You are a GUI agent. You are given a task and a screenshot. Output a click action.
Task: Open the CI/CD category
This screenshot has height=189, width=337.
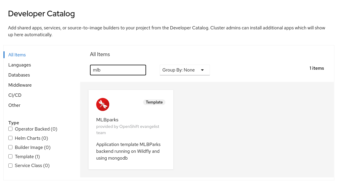(15, 95)
